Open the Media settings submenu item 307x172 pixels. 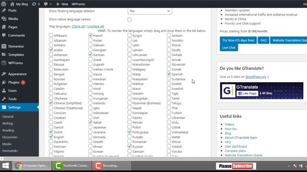click(7, 144)
